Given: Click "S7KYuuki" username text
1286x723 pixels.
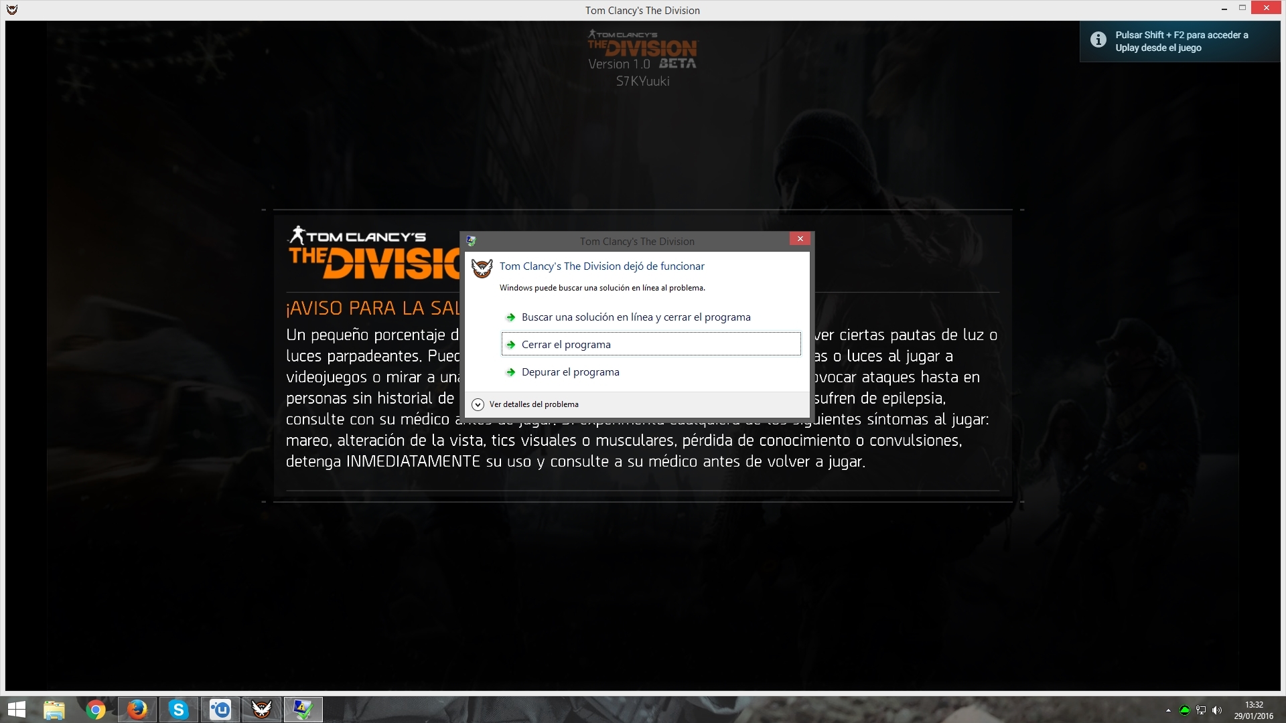Looking at the screenshot, I should click(643, 81).
